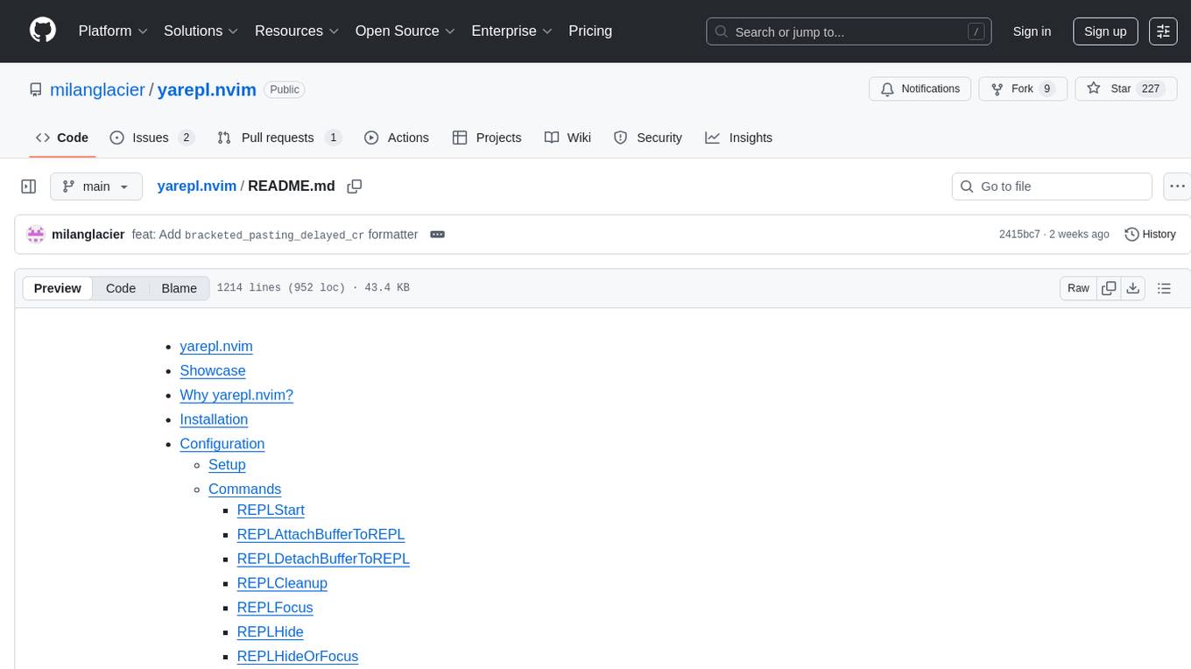Click milanglacier avatar in commit bar
Screen dimensions: 1191x669
point(36,234)
